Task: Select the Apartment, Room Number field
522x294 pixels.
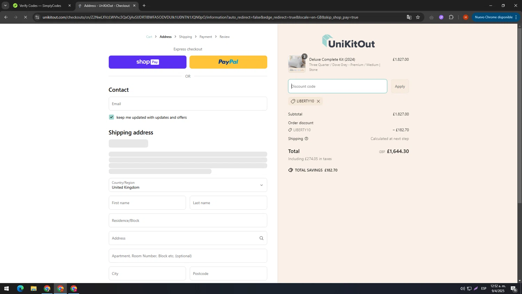Action: (188, 256)
